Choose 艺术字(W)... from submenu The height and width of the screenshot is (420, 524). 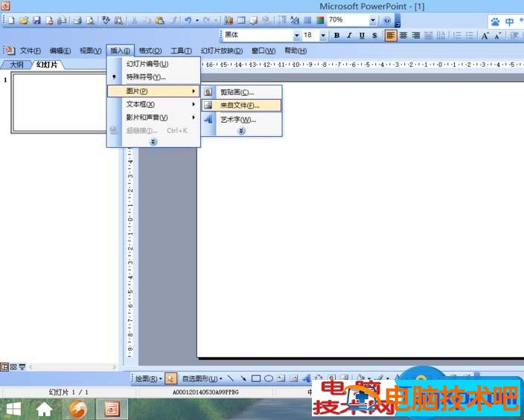coord(242,119)
